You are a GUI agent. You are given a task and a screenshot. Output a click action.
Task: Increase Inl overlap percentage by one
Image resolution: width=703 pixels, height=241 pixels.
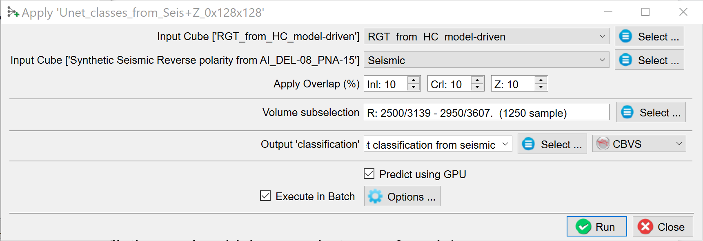(414, 80)
